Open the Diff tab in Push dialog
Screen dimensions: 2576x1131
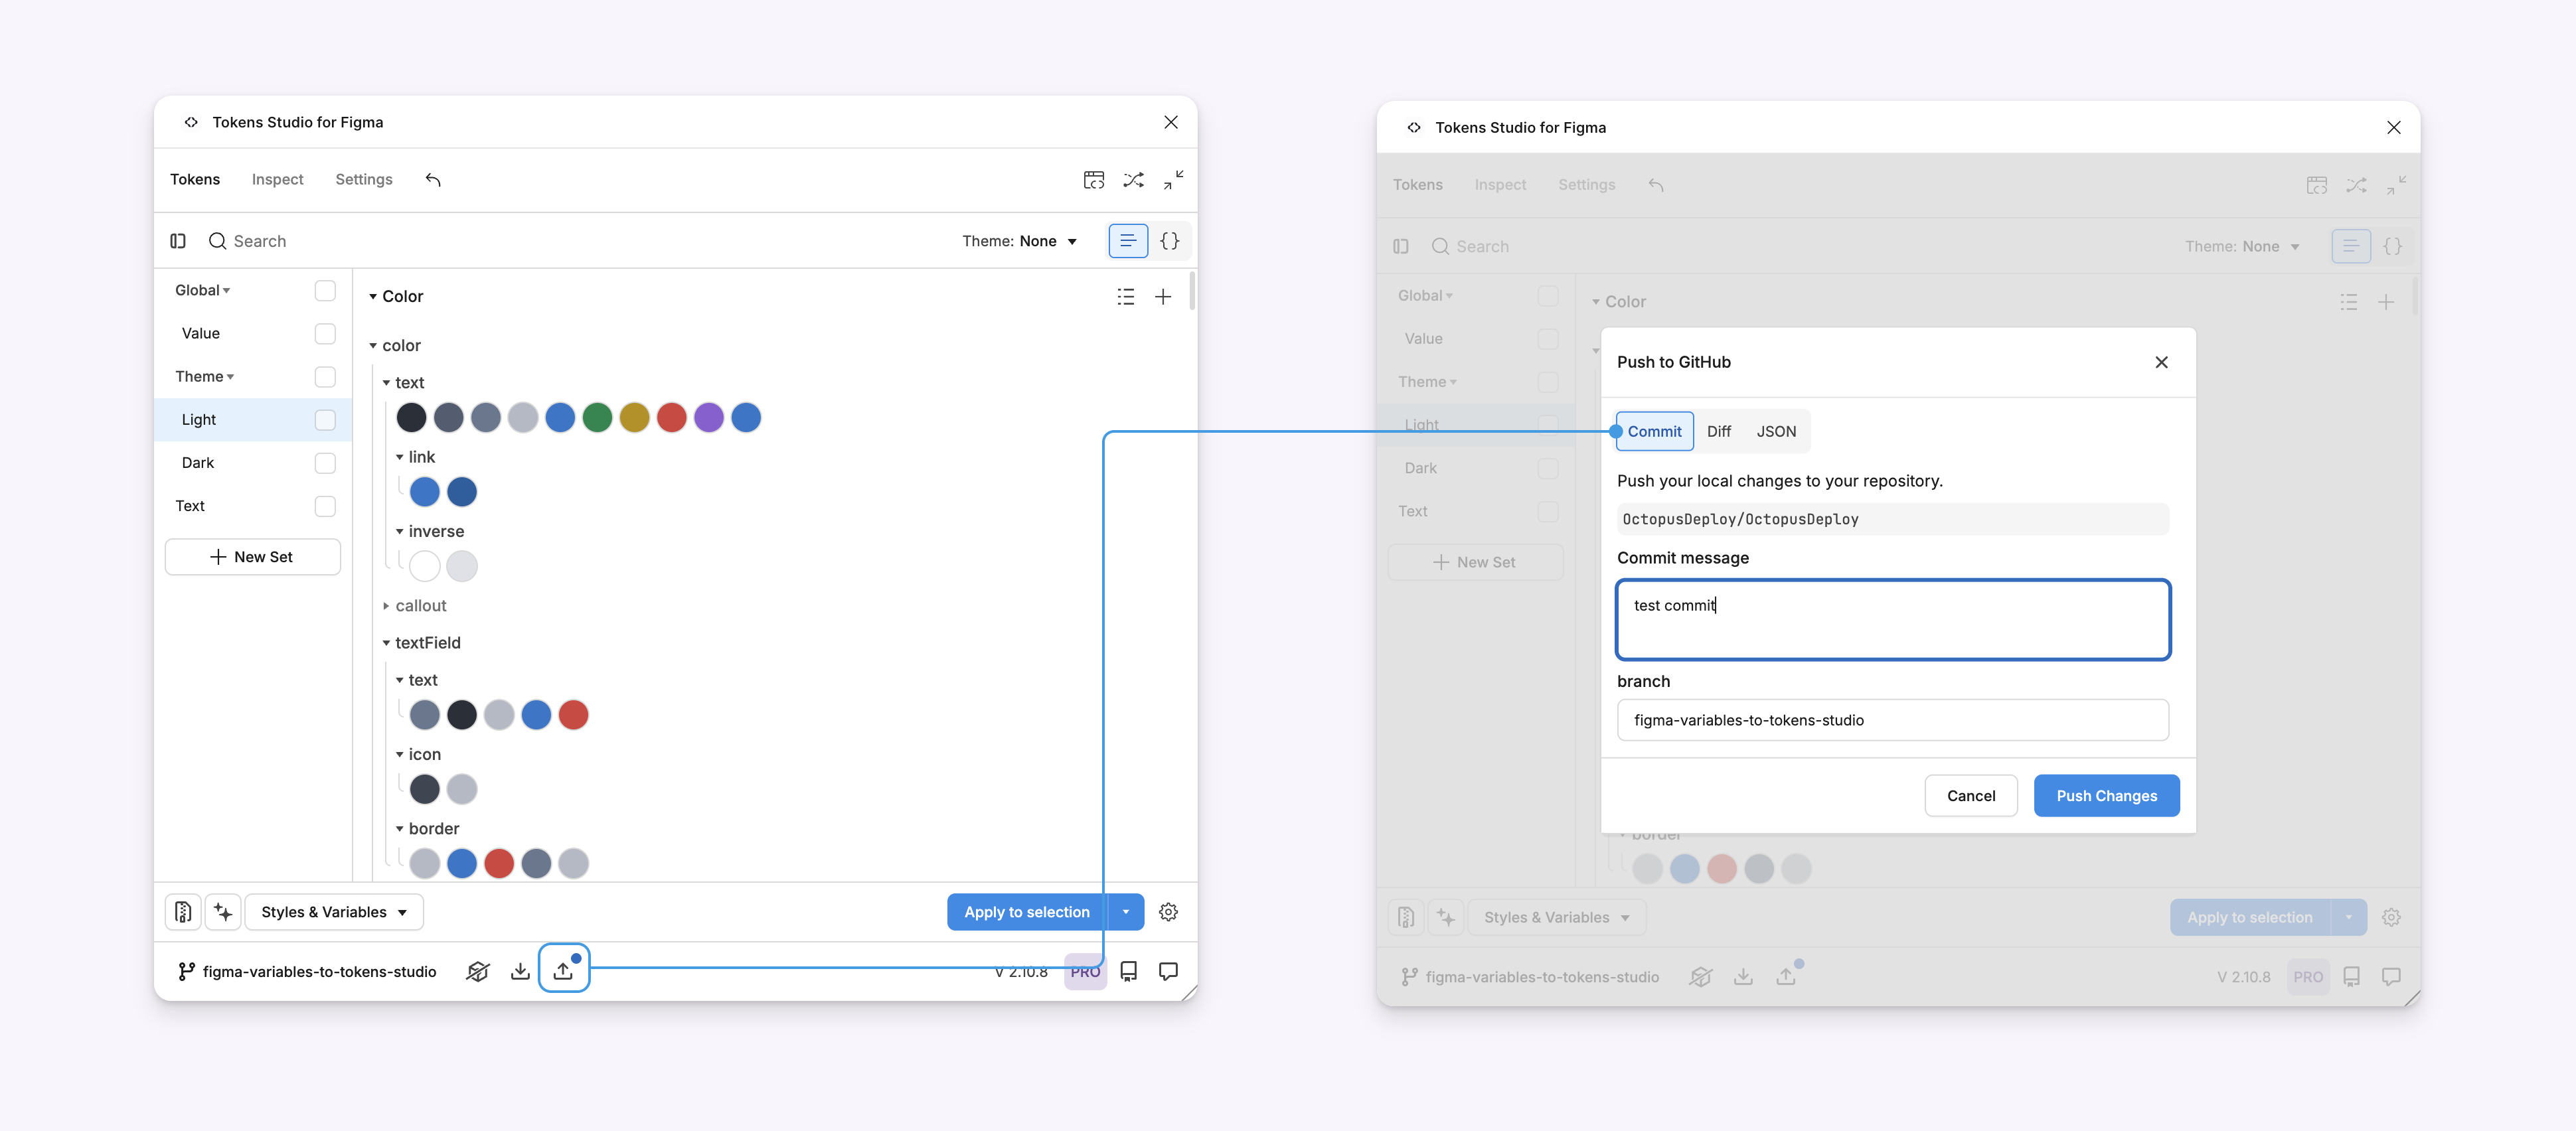coord(1718,431)
